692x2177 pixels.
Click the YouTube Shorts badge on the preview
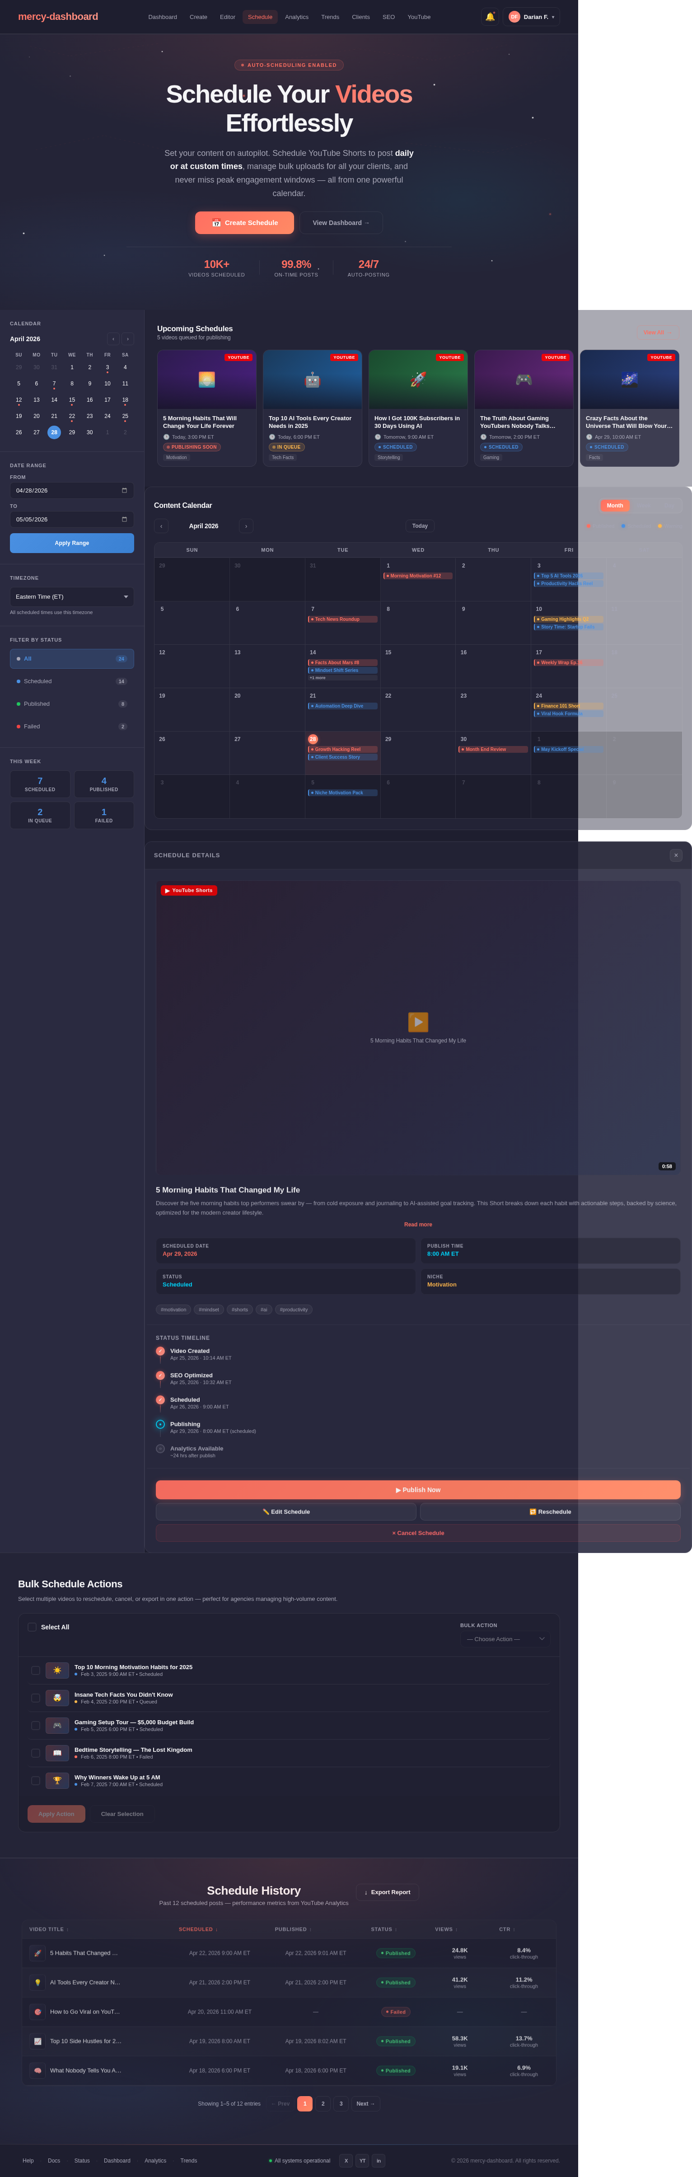[189, 890]
